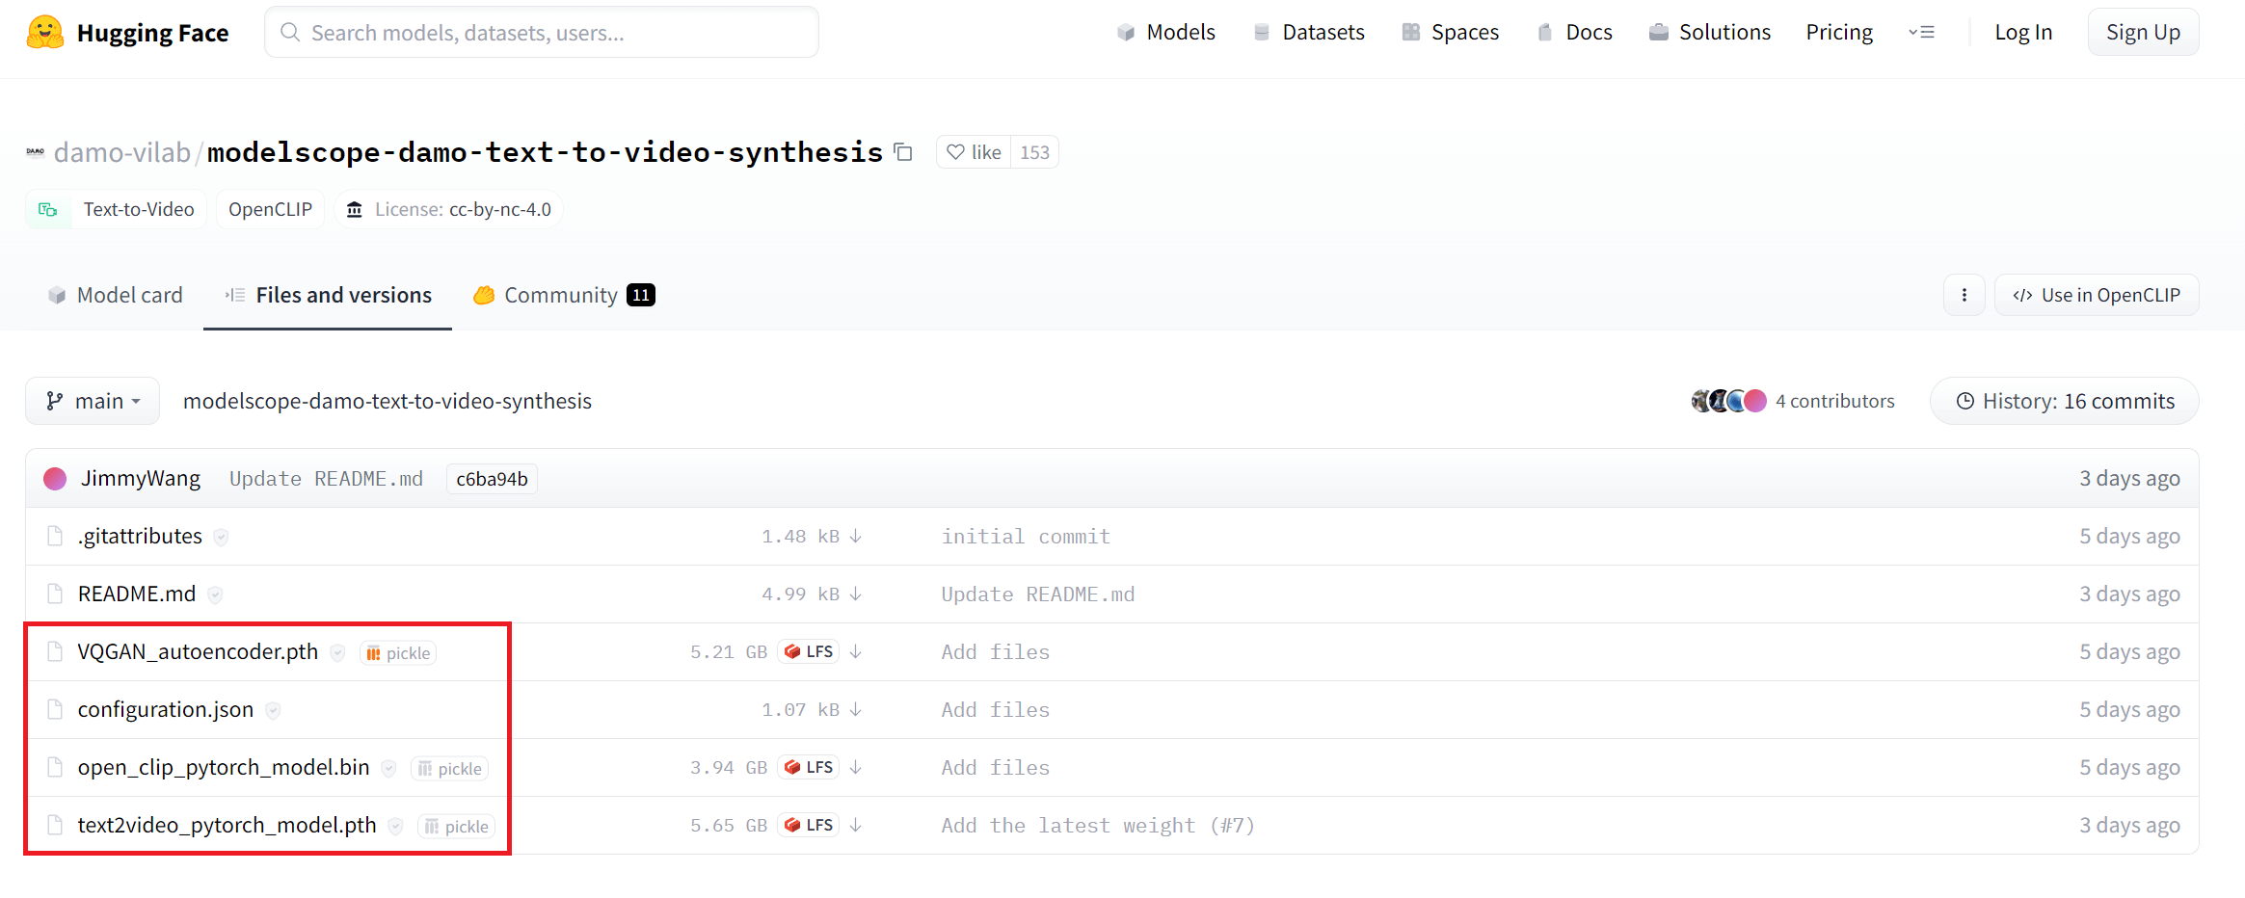
Task: Download the configuration.json file
Action: tap(856, 709)
